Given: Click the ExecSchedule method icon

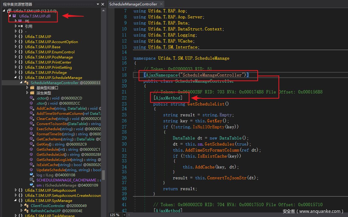Looking at the screenshot, I should click(32, 129).
